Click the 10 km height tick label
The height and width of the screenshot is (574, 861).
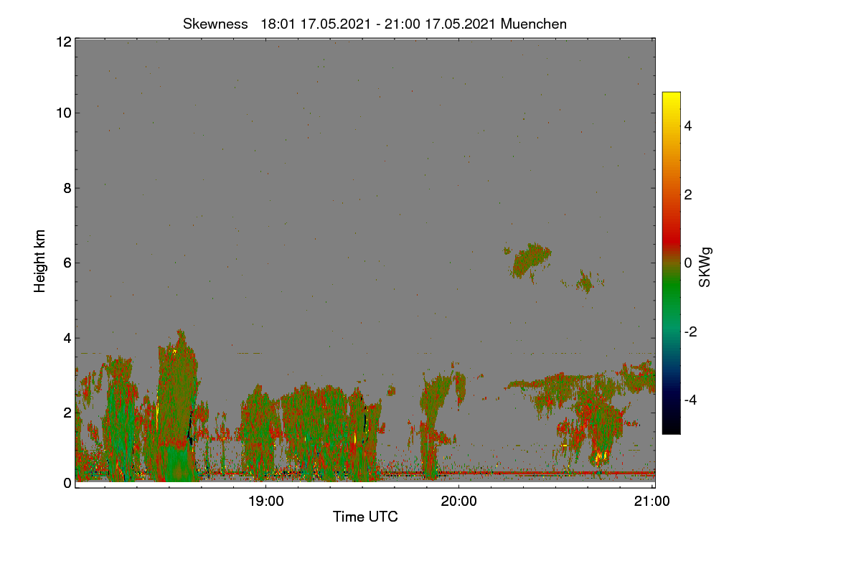click(62, 113)
